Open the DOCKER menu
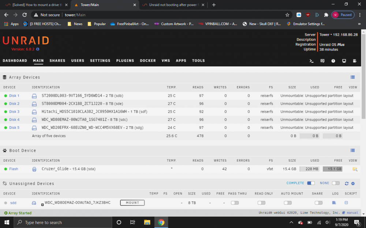Viewport: 366px width, 228px height. click(148, 61)
